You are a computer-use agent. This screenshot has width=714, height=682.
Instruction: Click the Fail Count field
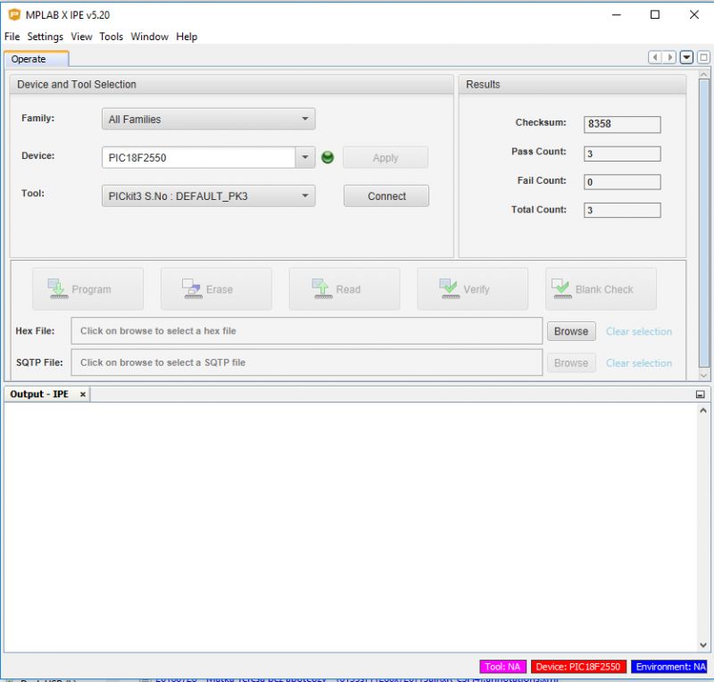coord(622,182)
